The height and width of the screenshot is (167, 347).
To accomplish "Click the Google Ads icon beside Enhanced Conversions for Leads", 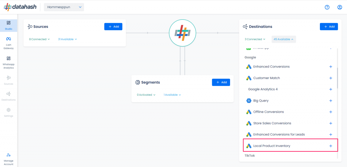I will [x=249, y=135].
